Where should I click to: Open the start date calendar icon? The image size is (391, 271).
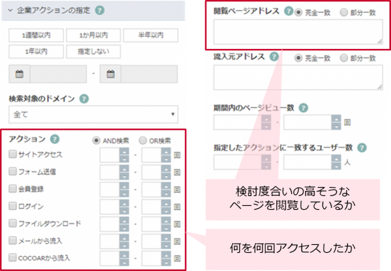19,74
